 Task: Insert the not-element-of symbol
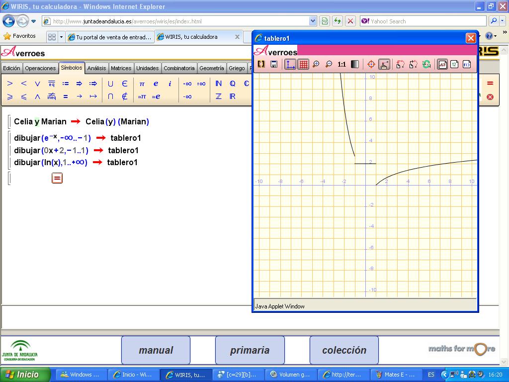124,96
